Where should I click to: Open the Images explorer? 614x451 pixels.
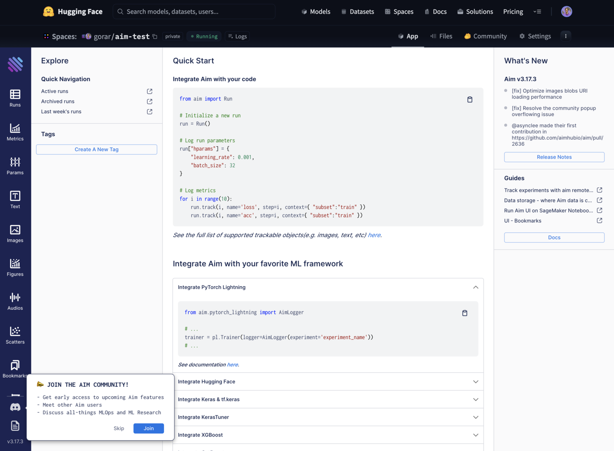15,234
